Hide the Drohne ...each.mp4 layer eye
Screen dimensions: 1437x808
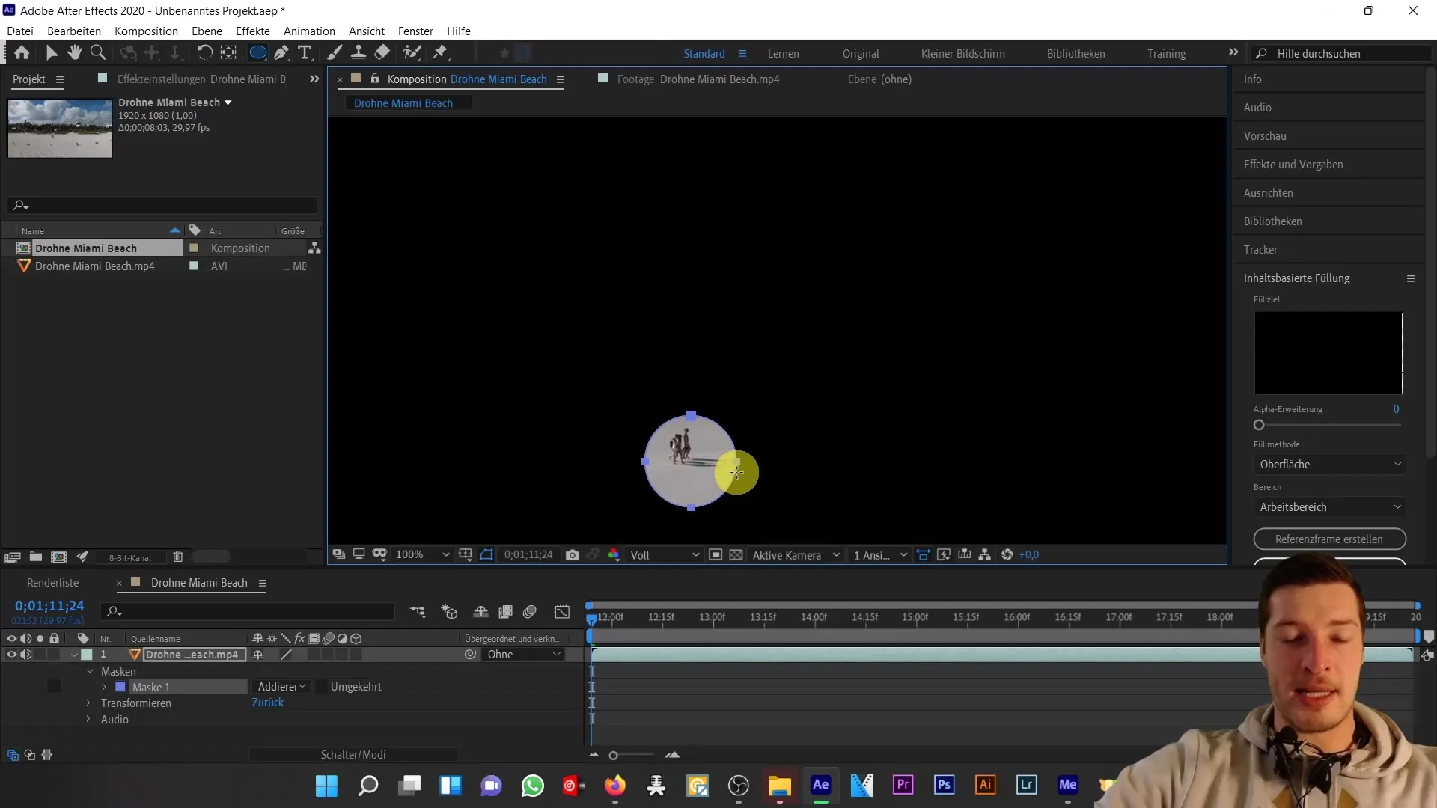tap(11, 655)
